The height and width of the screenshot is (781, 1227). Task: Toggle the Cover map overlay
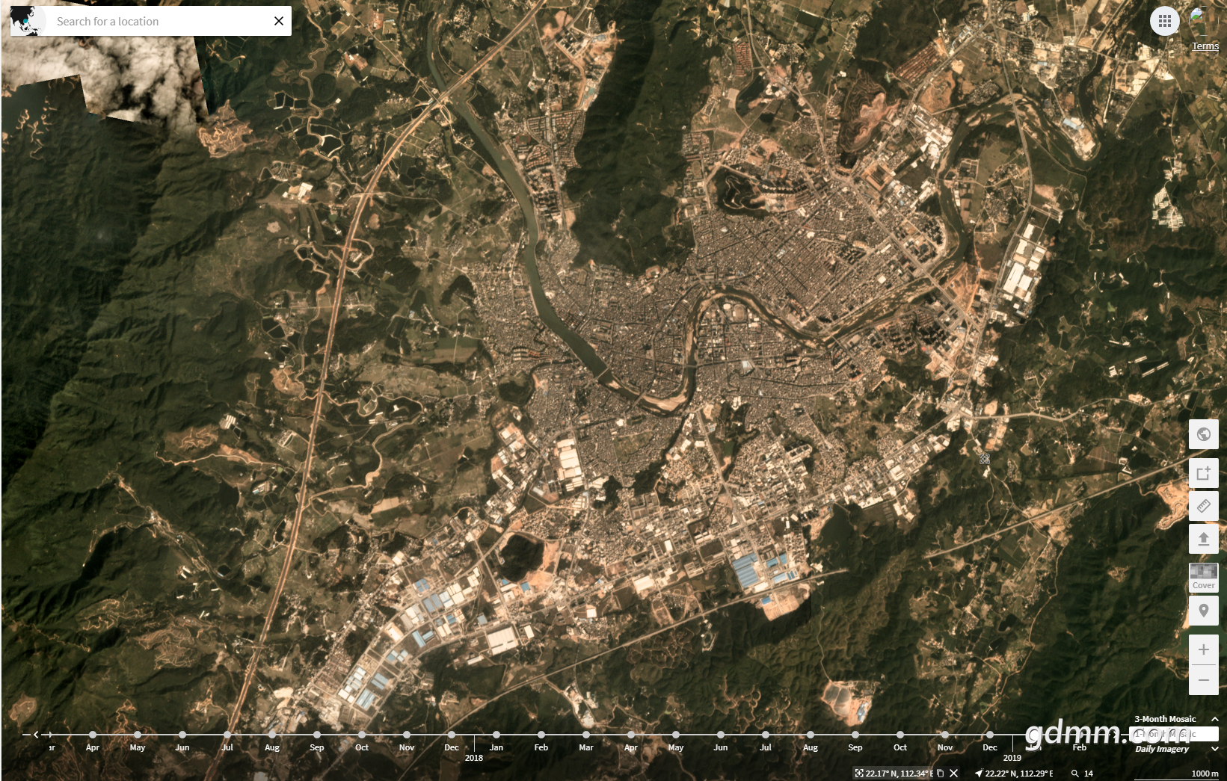coord(1203,577)
